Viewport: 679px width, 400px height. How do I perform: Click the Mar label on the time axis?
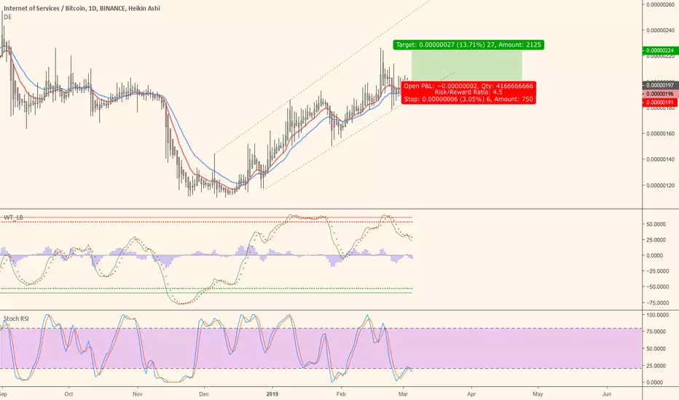403,394
